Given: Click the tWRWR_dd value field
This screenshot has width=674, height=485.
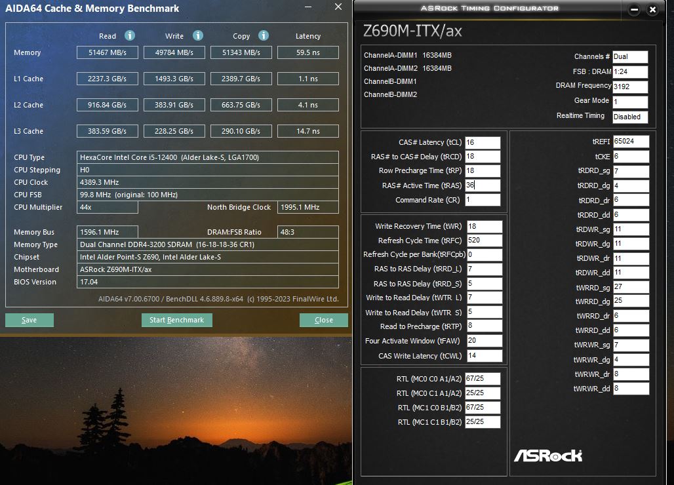Looking at the screenshot, I should click(x=631, y=389).
